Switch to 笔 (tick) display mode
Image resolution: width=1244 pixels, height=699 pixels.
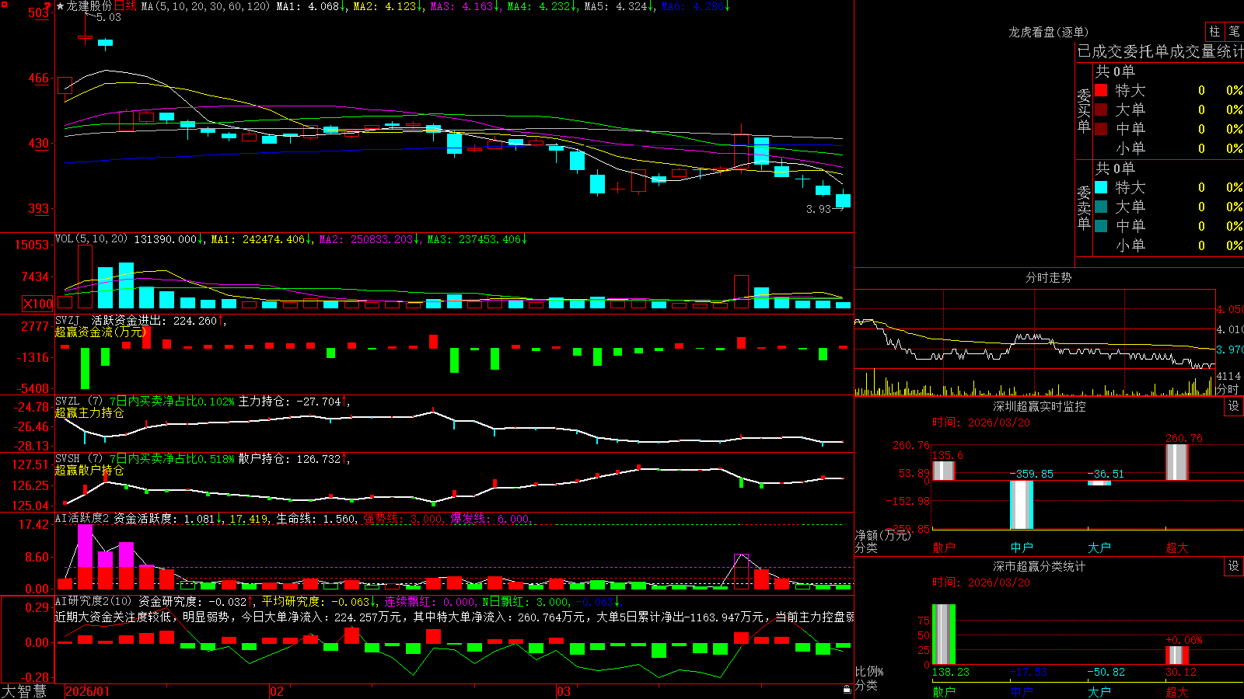coord(1235,32)
